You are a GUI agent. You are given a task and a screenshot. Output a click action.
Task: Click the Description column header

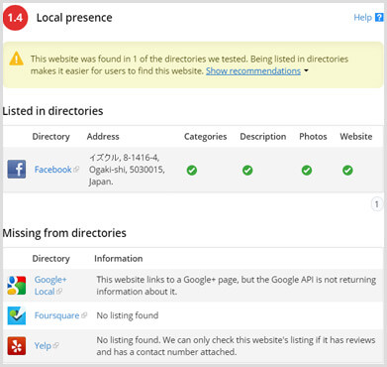coord(263,137)
